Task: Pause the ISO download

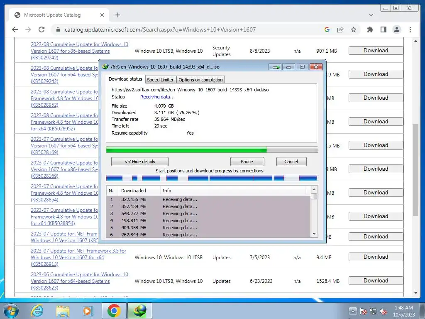Action: (247, 162)
